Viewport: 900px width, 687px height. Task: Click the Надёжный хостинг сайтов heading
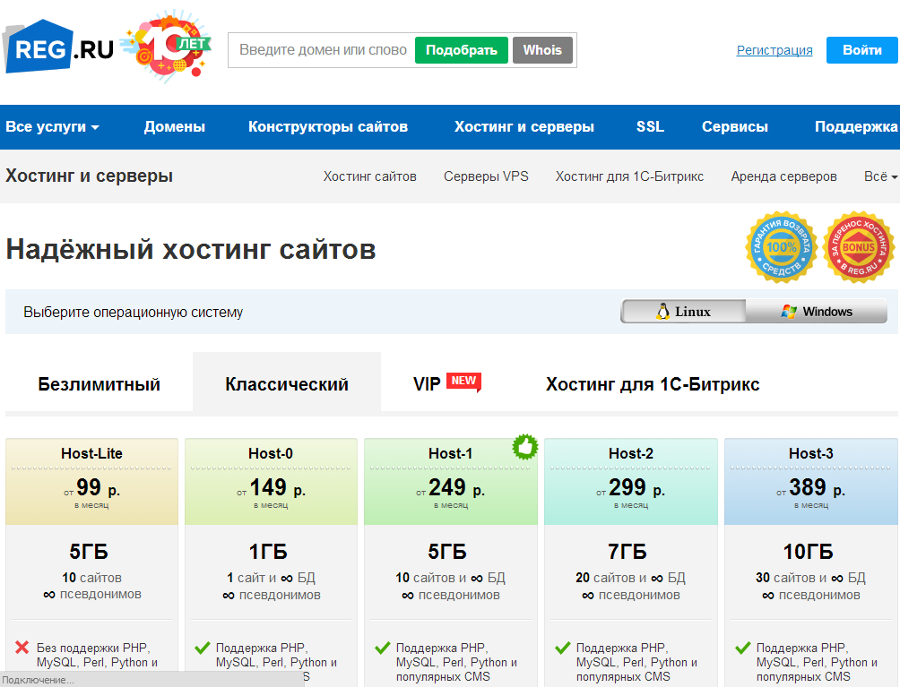click(x=191, y=250)
